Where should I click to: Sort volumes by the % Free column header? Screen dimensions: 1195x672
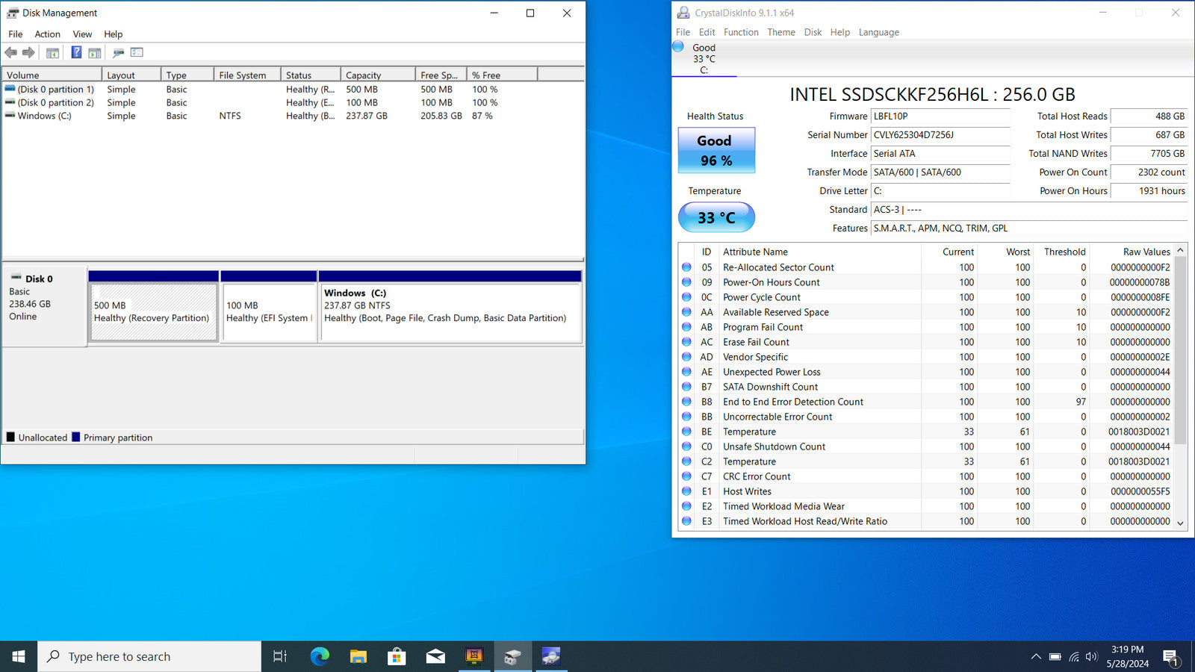(x=502, y=75)
